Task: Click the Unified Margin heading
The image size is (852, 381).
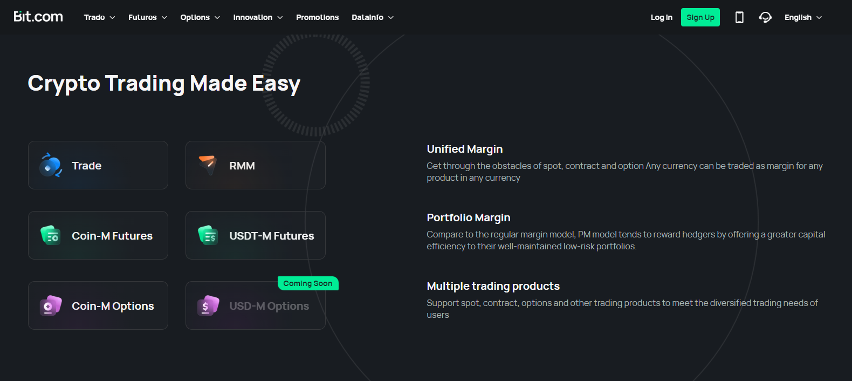Action: tap(464, 149)
